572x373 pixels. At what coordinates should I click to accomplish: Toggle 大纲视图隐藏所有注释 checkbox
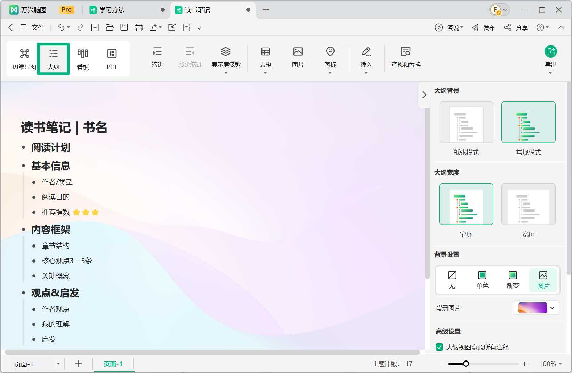(x=440, y=347)
